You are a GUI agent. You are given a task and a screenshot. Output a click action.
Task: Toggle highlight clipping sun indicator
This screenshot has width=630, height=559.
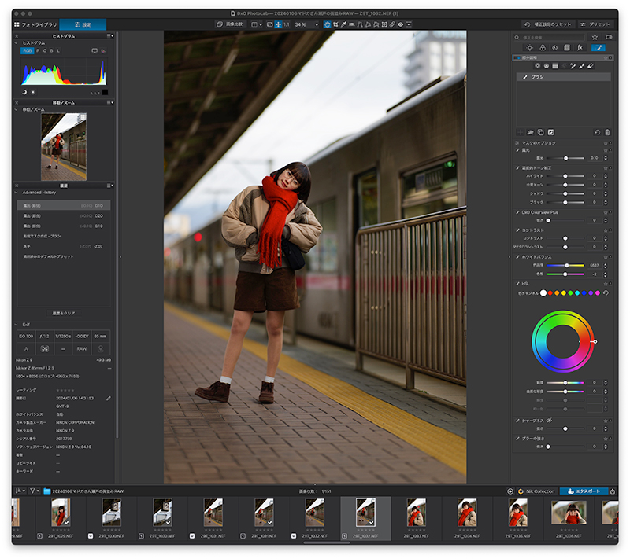tap(33, 92)
